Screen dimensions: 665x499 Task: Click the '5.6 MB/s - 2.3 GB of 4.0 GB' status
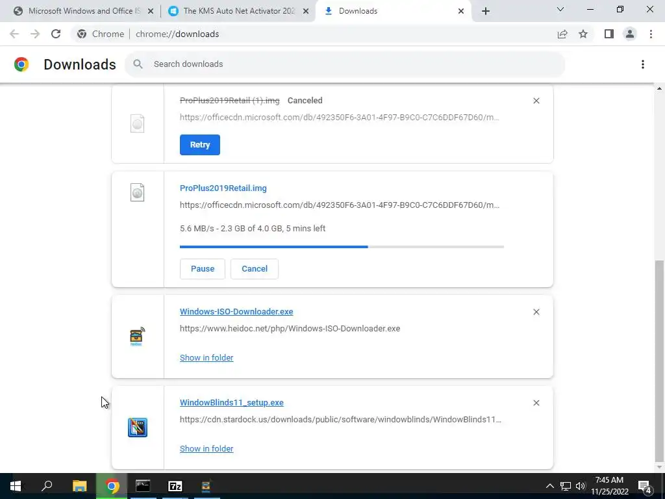point(253,228)
